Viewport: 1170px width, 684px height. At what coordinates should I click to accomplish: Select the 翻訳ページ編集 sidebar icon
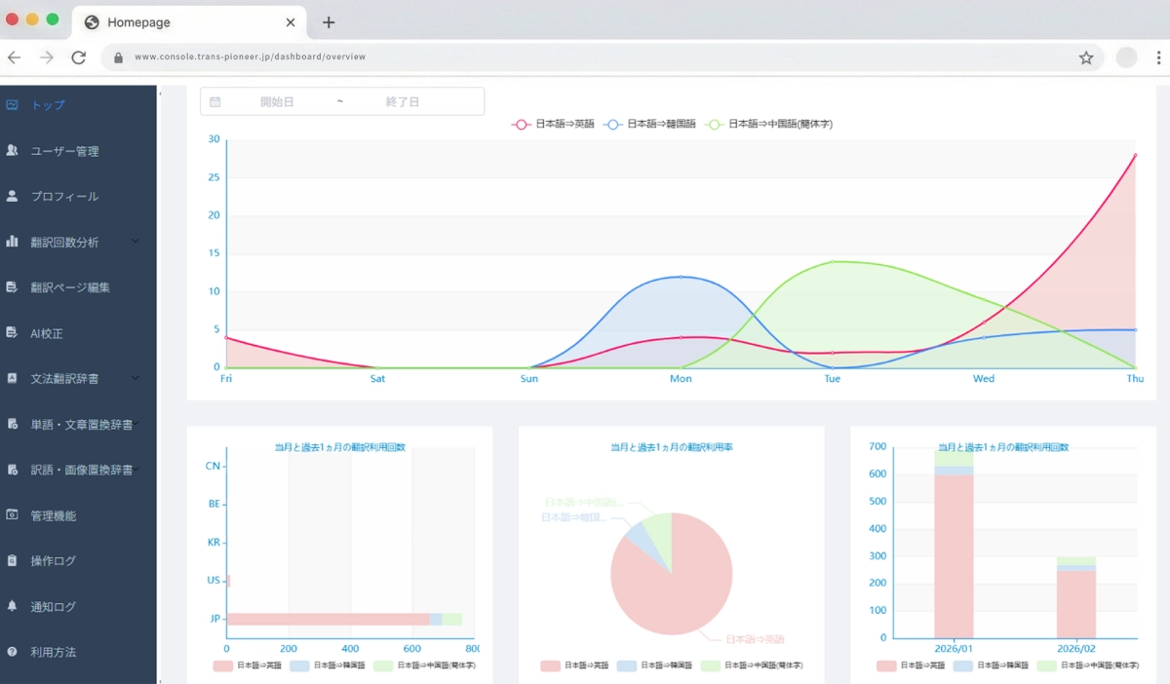click(14, 286)
